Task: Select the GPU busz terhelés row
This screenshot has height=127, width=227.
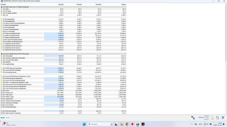Action: point(63,105)
